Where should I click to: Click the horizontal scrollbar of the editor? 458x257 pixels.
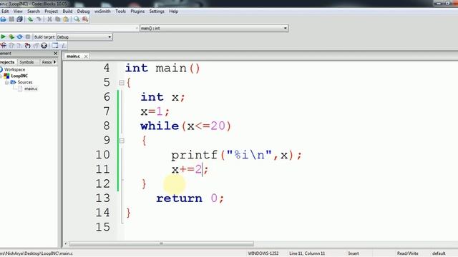click(x=161, y=243)
